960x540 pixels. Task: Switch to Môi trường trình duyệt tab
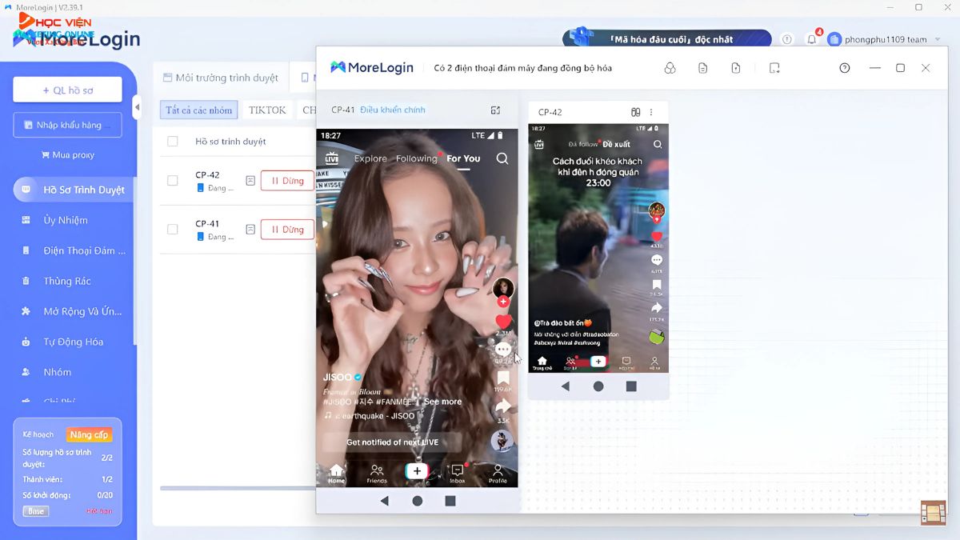tap(221, 78)
